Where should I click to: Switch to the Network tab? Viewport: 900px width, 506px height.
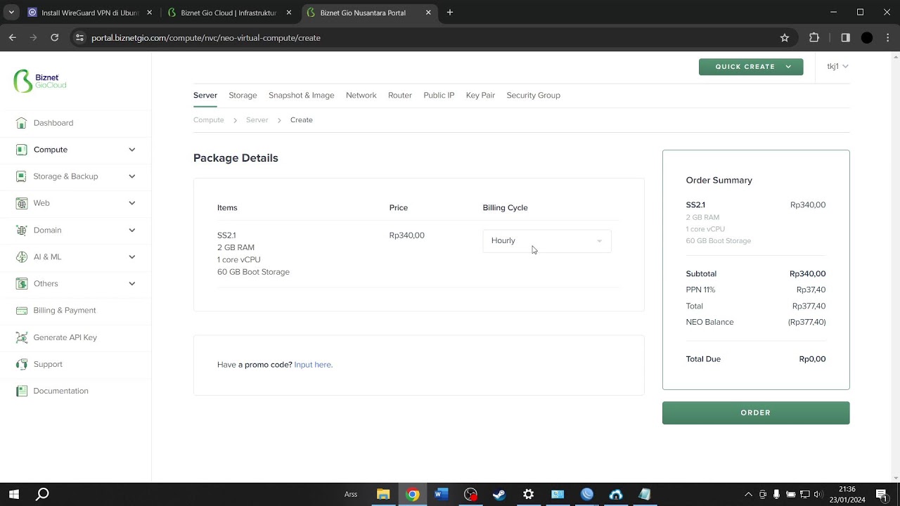pyautogui.click(x=361, y=96)
